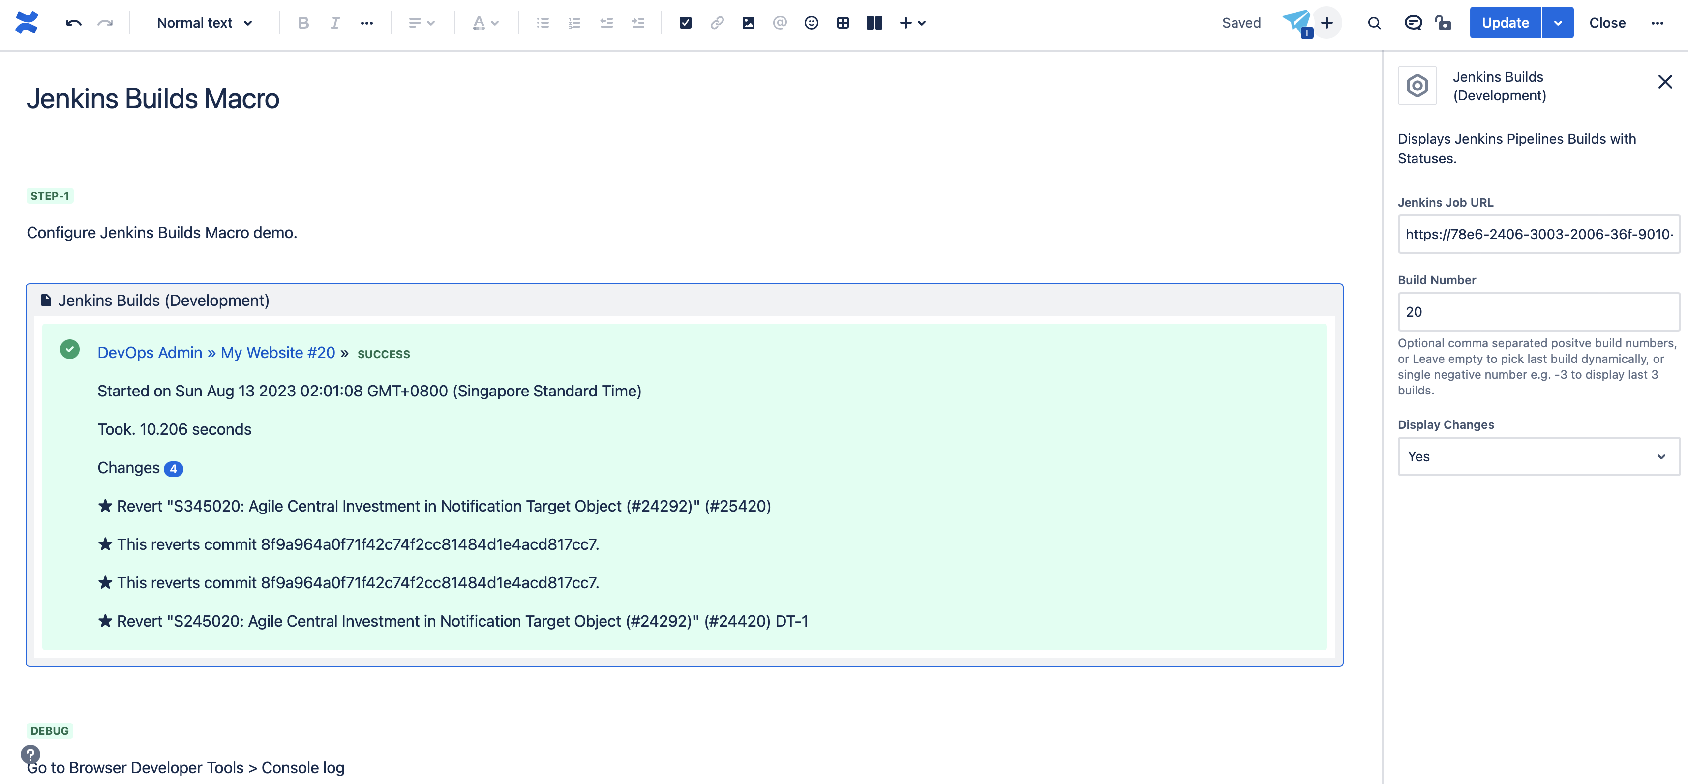This screenshot has height=784, width=1688.
Task: Toggle italic formatting
Action: pyautogui.click(x=335, y=22)
